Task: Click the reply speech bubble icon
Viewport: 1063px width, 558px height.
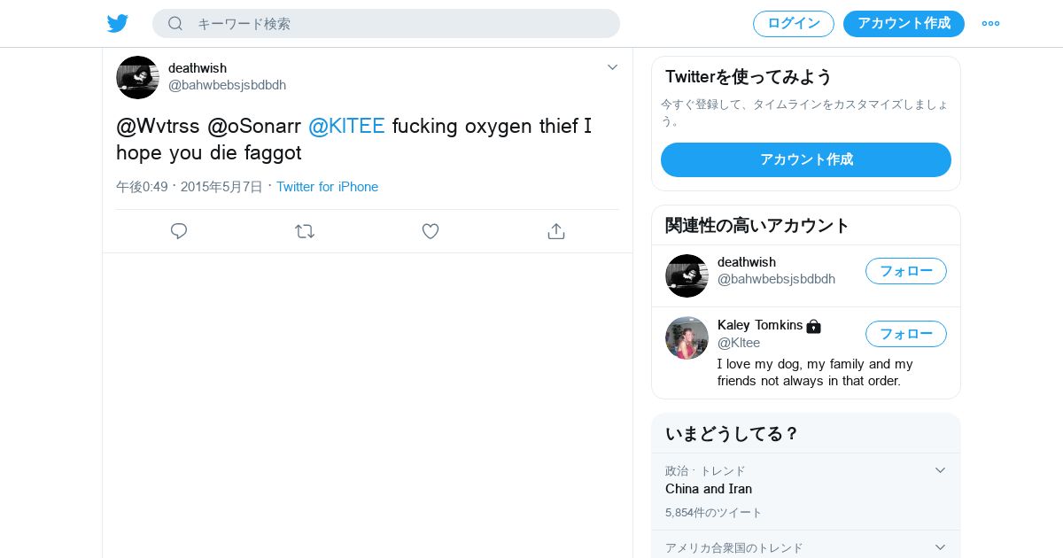Action: coord(179,231)
